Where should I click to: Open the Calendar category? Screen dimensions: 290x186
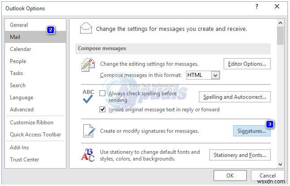(35, 49)
